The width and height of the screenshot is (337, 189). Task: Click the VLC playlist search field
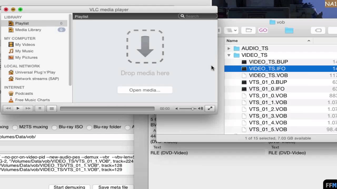[198, 16]
